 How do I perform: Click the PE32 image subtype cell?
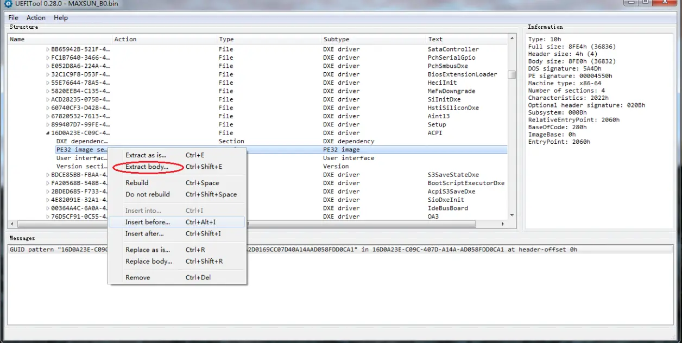(x=341, y=150)
